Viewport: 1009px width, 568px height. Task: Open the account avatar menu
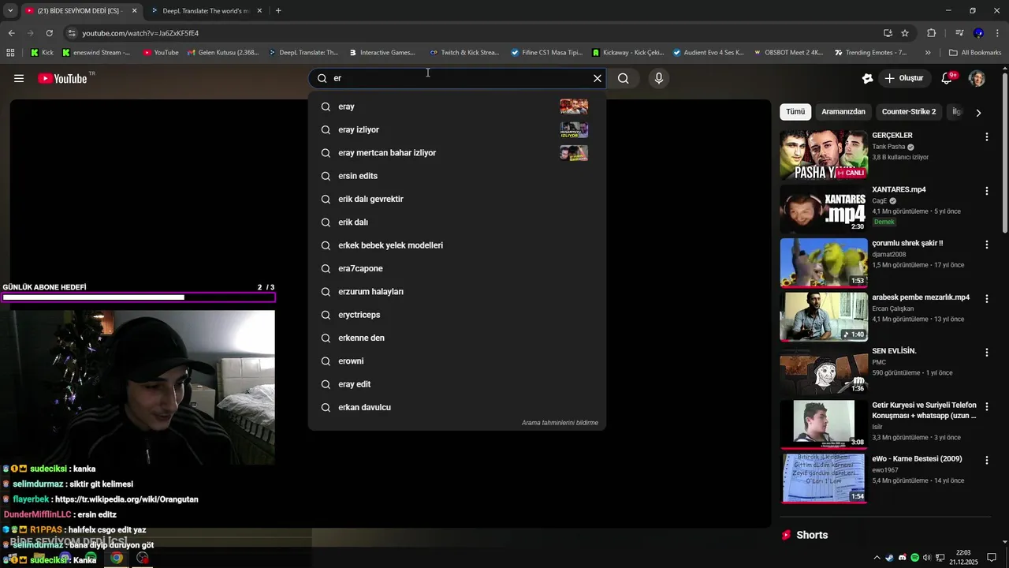click(x=977, y=78)
